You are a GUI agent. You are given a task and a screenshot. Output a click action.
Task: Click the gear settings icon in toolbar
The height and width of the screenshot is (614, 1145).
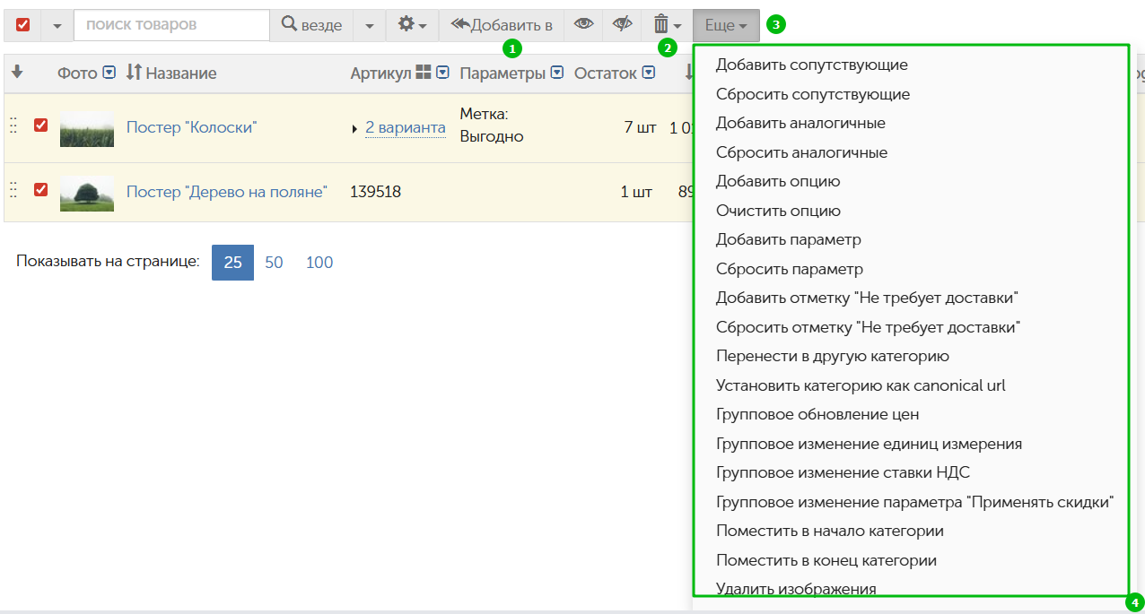tap(411, 25)
